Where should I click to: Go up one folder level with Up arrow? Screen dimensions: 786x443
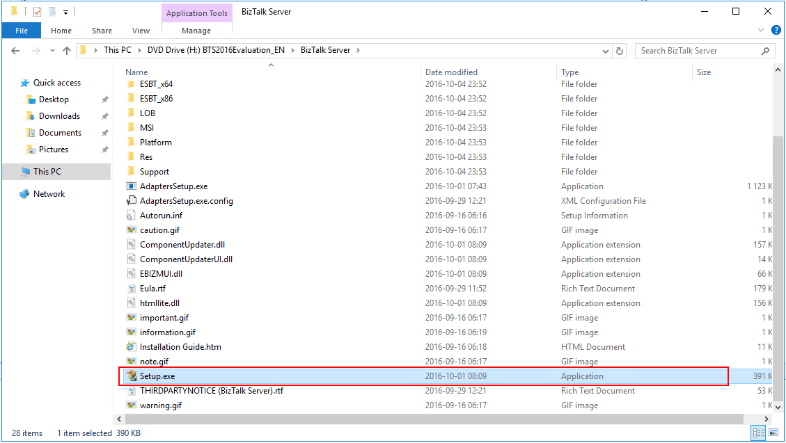pos(67,51)
